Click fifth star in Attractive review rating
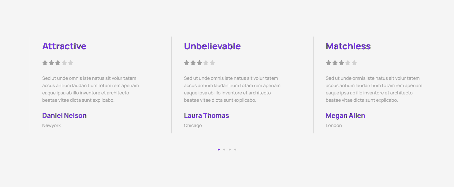454x187 pixels. coord(71,63)
